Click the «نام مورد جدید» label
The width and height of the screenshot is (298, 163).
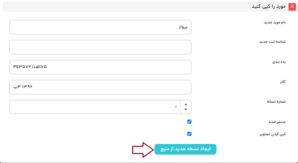[274, 22]
